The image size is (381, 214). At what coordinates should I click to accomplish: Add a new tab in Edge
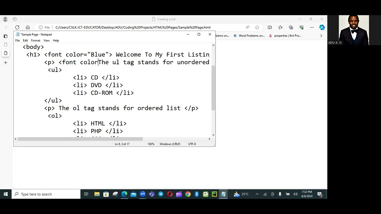tap(5, 63)
